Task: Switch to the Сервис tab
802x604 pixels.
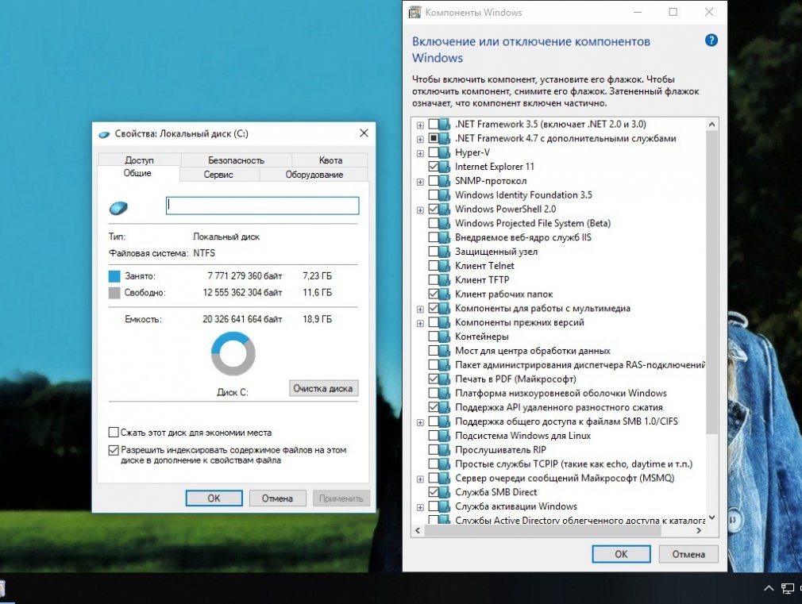Action: 218,175
